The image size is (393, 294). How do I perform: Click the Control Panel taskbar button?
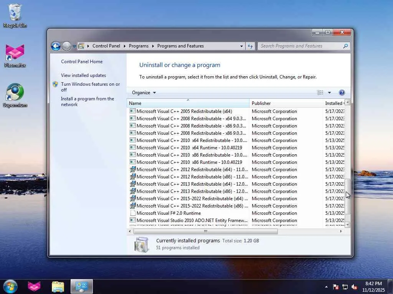[x=82, y=286]
